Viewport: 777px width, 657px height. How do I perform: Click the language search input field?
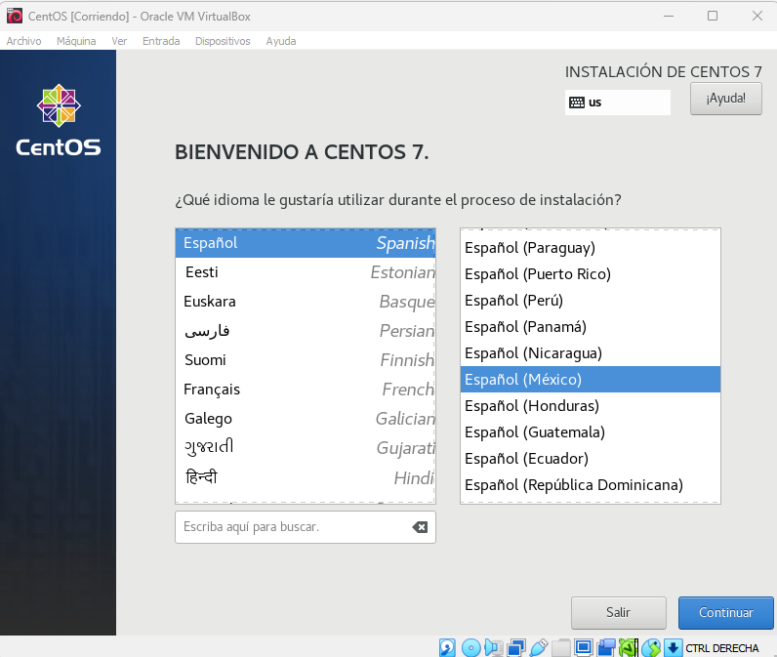pos(306,527)
